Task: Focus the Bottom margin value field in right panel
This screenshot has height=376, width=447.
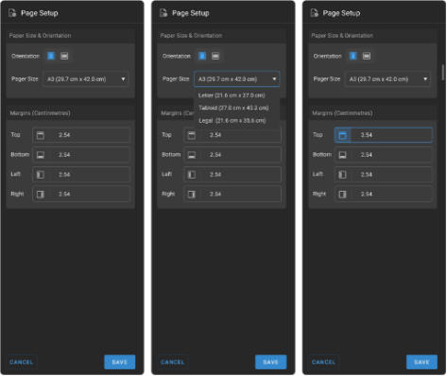Action: [384, 155]
